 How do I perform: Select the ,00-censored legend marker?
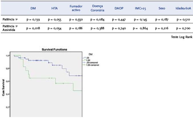[84, 62]
